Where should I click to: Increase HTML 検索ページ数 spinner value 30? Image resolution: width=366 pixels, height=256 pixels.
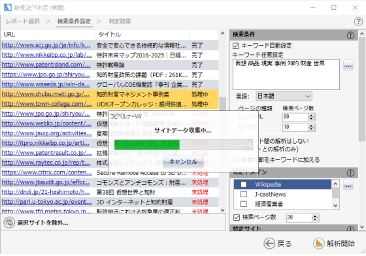tap(311, 115)
